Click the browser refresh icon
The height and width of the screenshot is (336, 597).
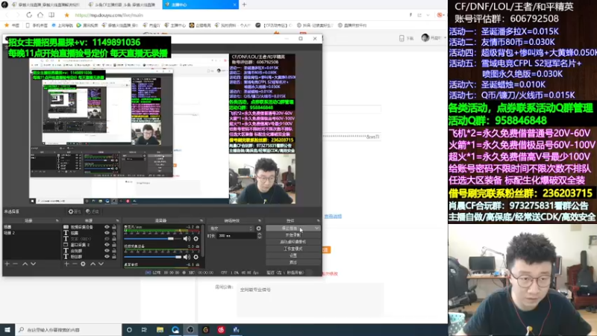point(29,15)
